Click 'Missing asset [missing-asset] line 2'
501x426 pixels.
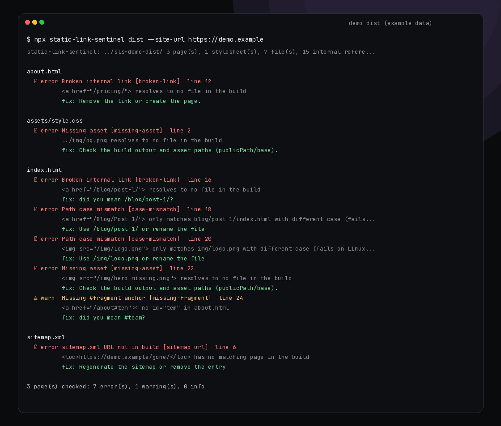click(126, 130)
